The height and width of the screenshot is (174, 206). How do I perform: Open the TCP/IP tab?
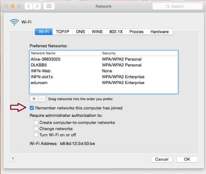(62, 32)
